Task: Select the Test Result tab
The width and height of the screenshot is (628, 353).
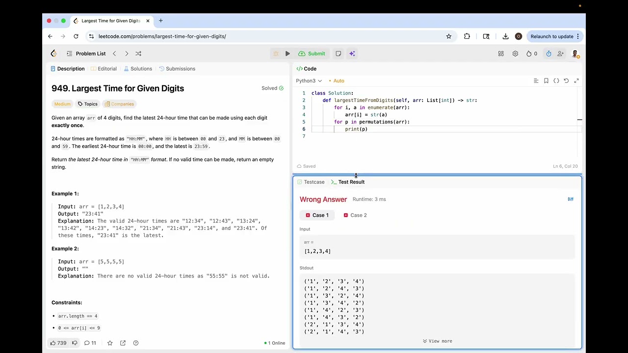Action: tap(347, 182)
